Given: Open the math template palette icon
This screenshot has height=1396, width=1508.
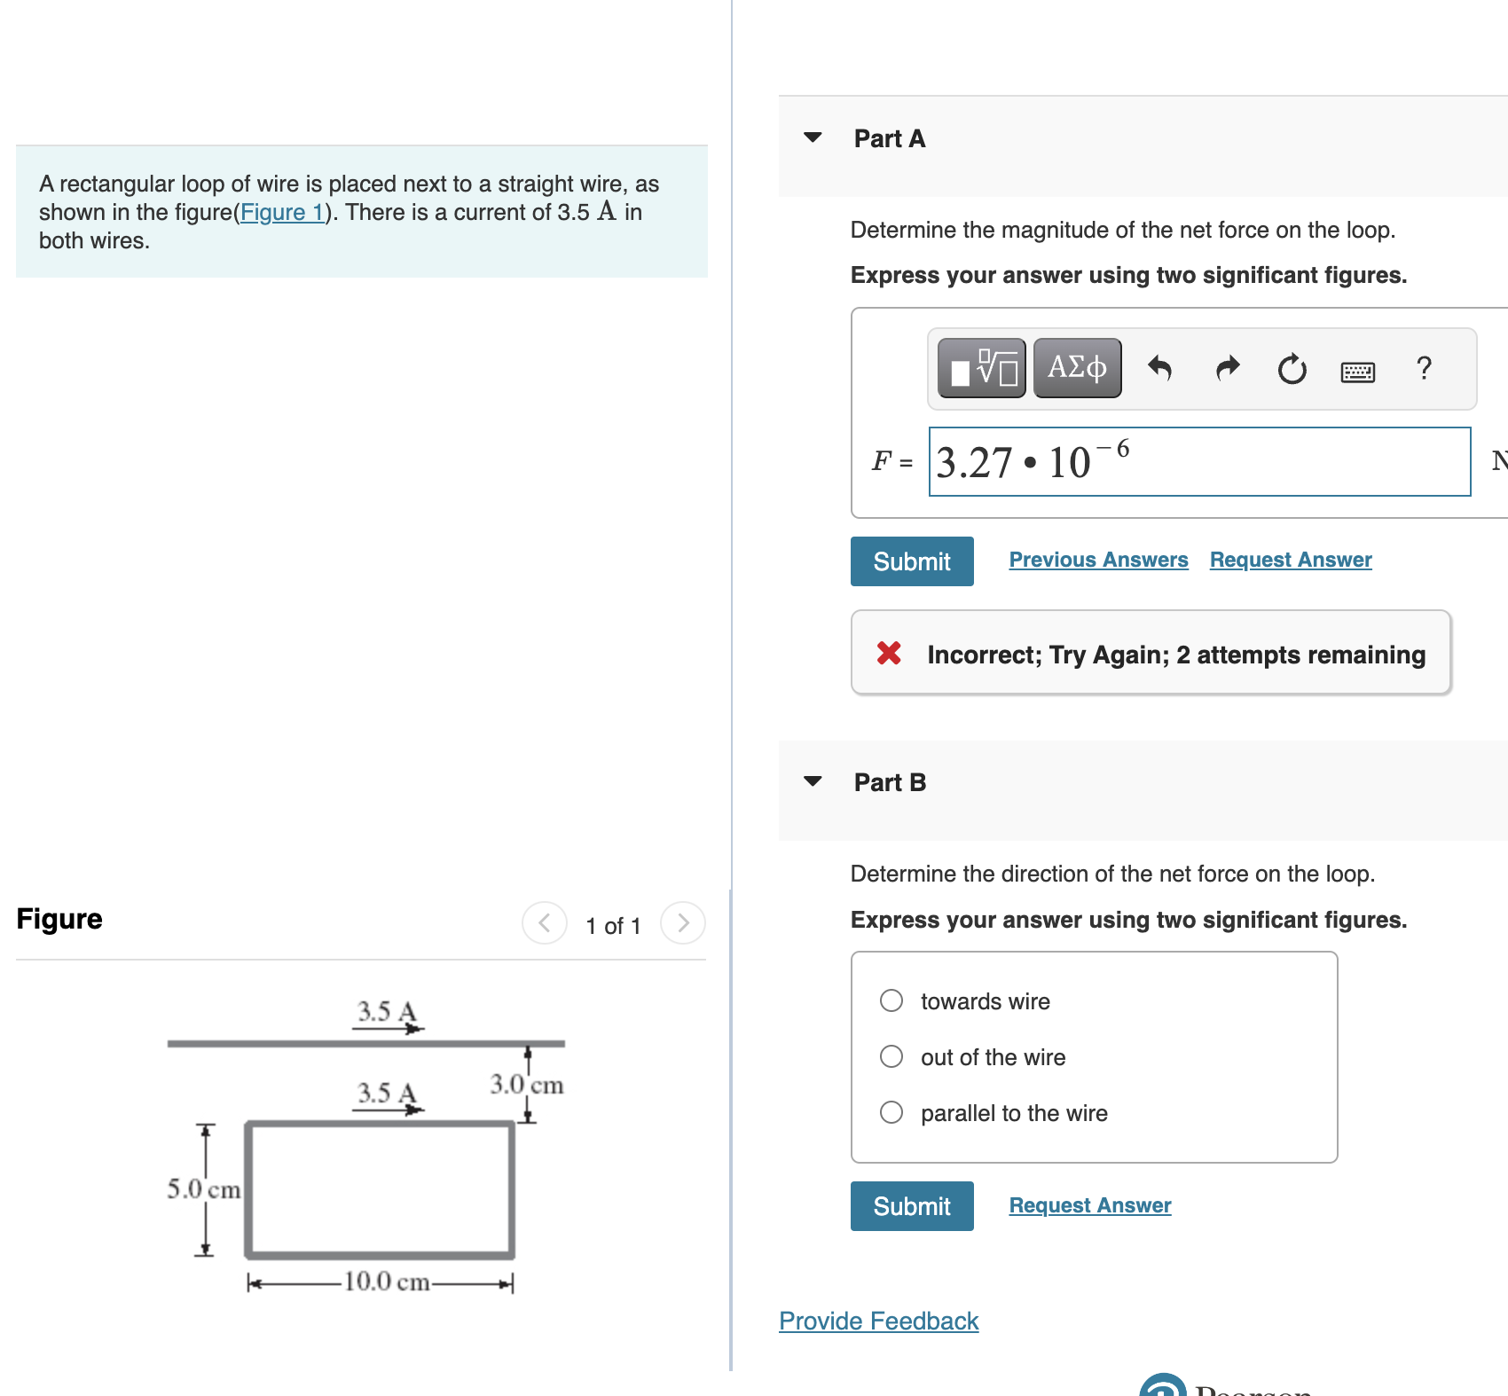Looking at the screenshot, I should (x=981, y=367).
